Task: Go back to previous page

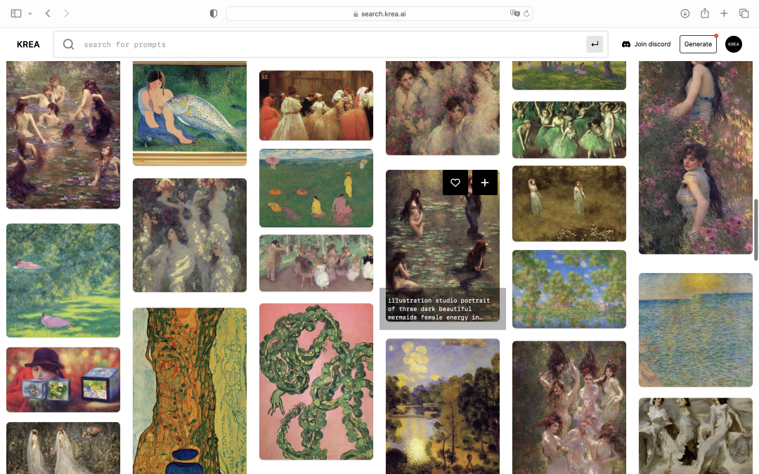Action: [48, 13]
